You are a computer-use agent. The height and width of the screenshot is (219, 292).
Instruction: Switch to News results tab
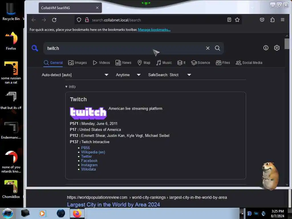tap(123, 63)
